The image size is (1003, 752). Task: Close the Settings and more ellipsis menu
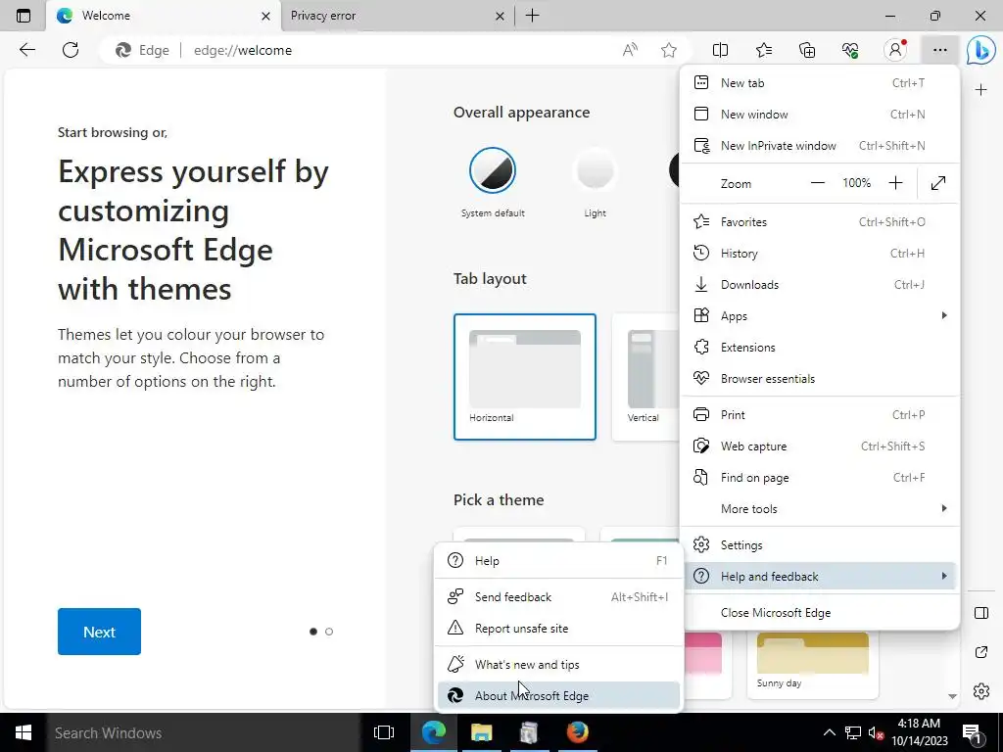939,50
